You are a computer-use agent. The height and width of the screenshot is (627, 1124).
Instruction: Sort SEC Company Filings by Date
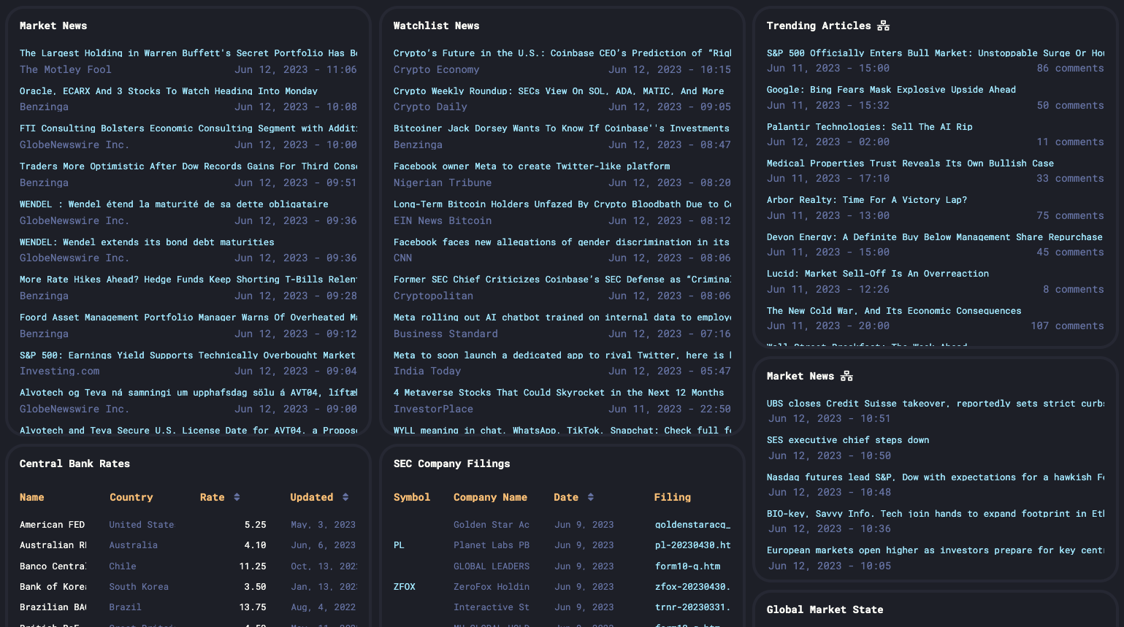pos(591,497)
